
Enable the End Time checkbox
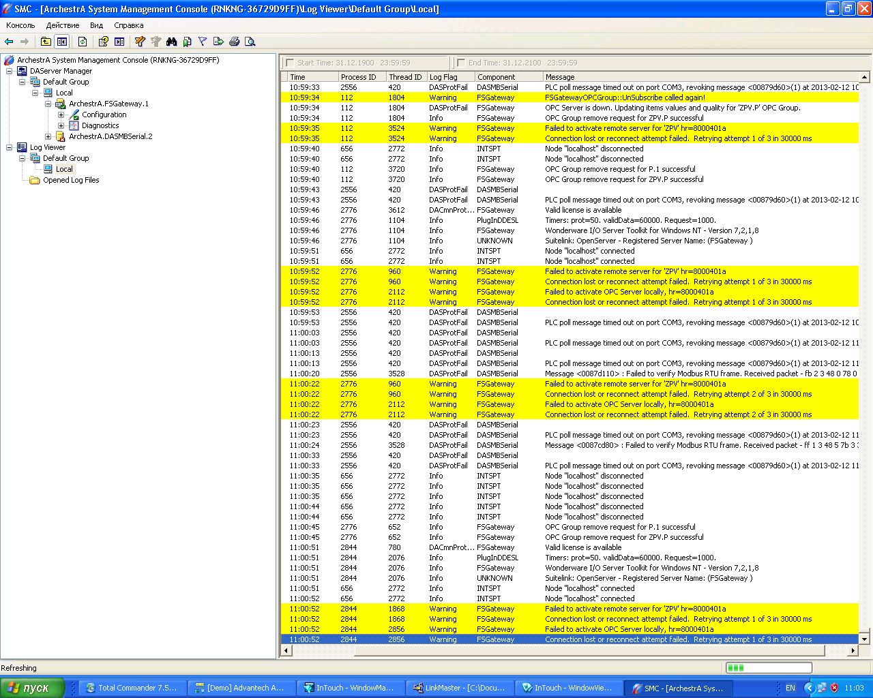click(x=461, y=63)
